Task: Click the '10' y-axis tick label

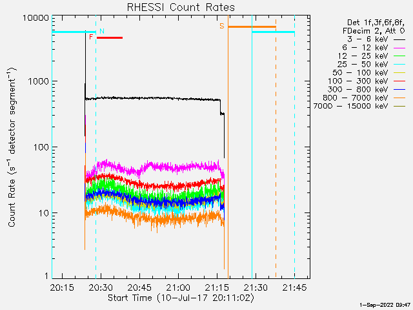Action: (44, 213)
